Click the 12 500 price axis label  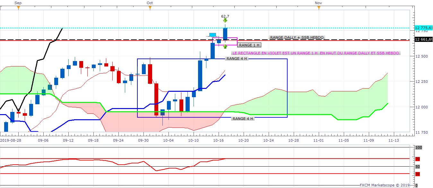pyautogui.click(x=422, y=56)
